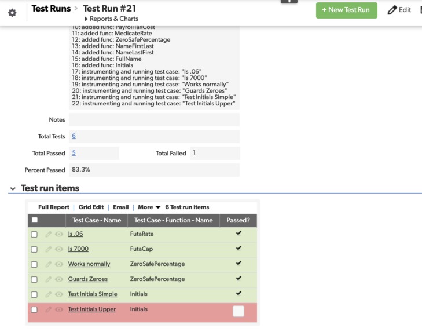422x332 pixels.
Task: Edit pencil icon for Is .06 row
Action: pyautogui.click(x=49, y=234)
